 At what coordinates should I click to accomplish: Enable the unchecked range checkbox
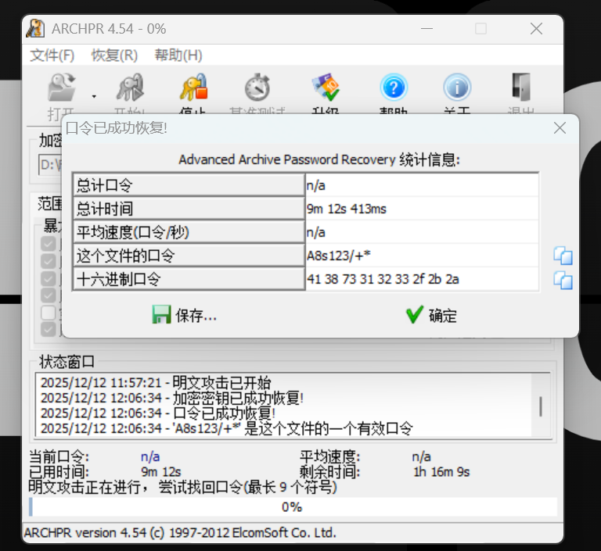(49, 313)
